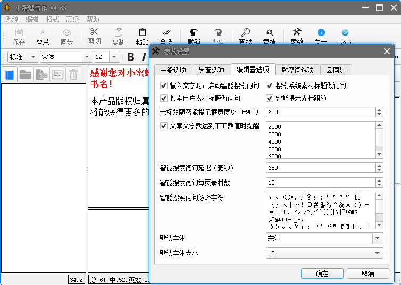Close the 参数设置 dialog with X
401x285 pixels.
(x=387, y=51)
